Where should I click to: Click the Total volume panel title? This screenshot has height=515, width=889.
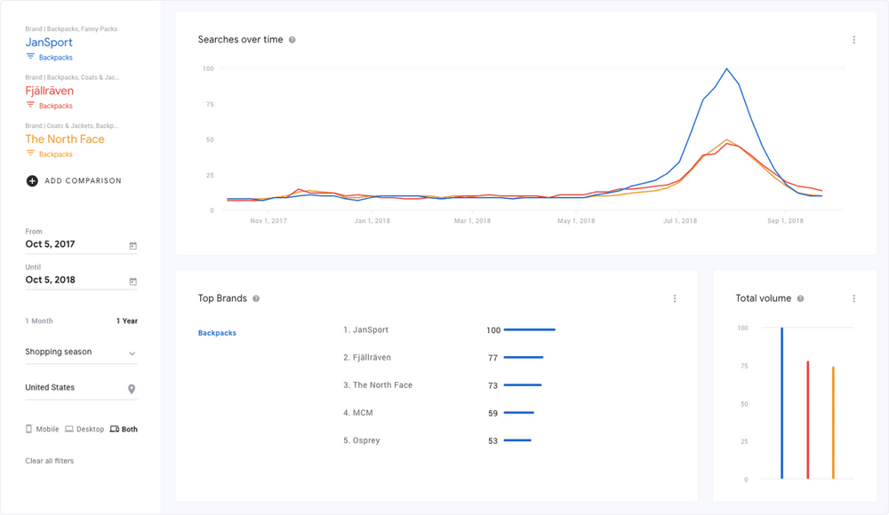[763, 298]
